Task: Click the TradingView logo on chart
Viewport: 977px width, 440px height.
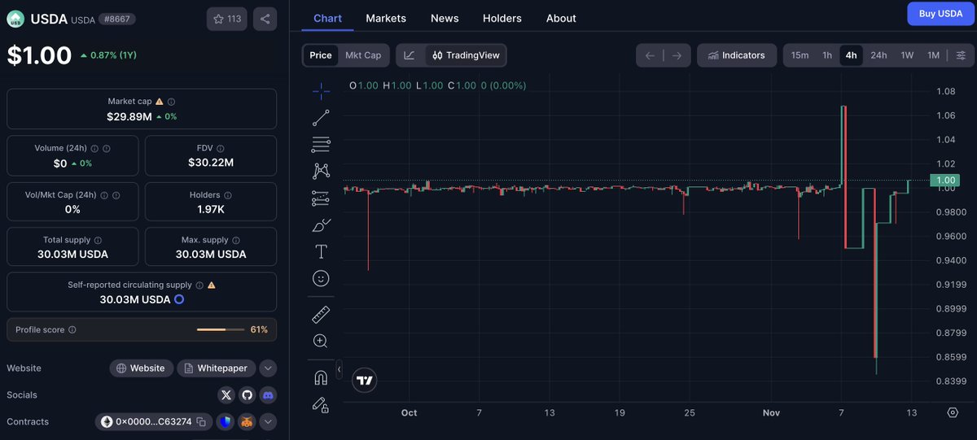Action: 365,380
